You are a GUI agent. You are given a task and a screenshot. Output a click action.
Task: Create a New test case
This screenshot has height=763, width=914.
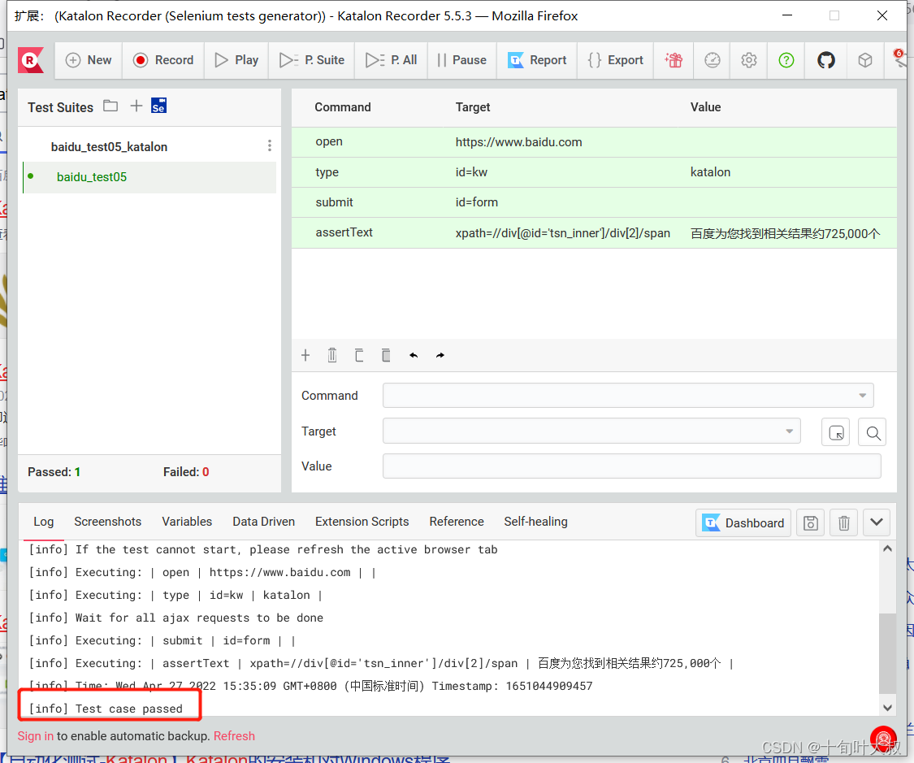click(89, 60)
